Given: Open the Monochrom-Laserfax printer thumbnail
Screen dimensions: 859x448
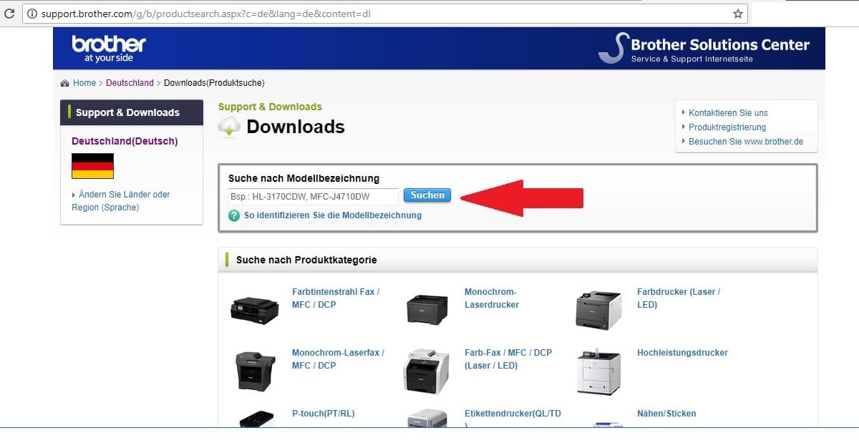Looking at the screenshot, I should (256, 371).
